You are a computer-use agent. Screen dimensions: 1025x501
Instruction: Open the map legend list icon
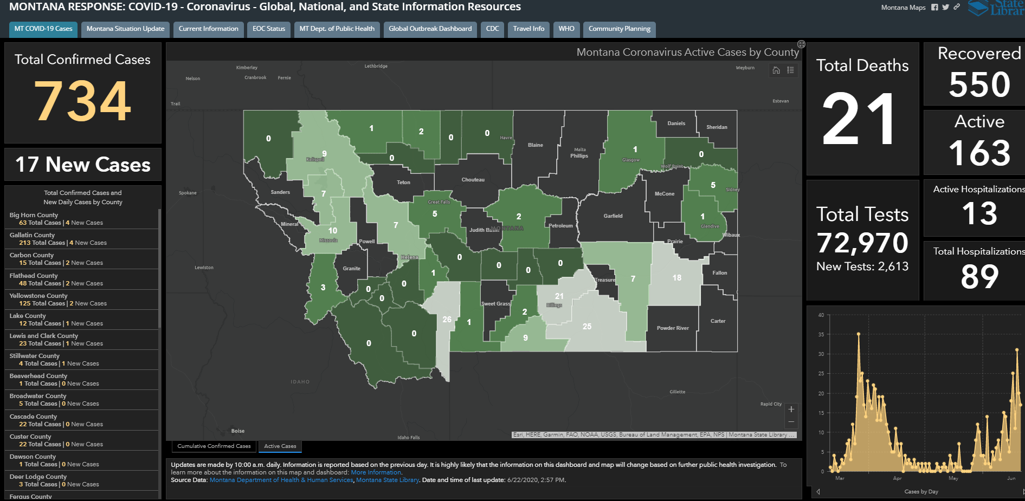click(x=791, y=70)
